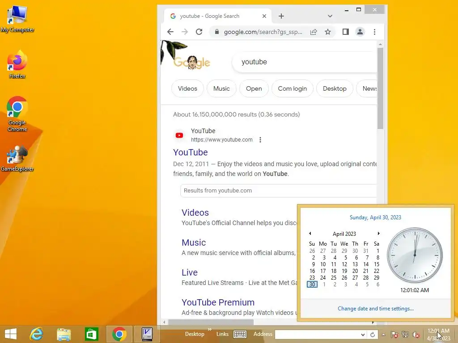
Task: View site information via the padlock icon
Action: (217, 32)
